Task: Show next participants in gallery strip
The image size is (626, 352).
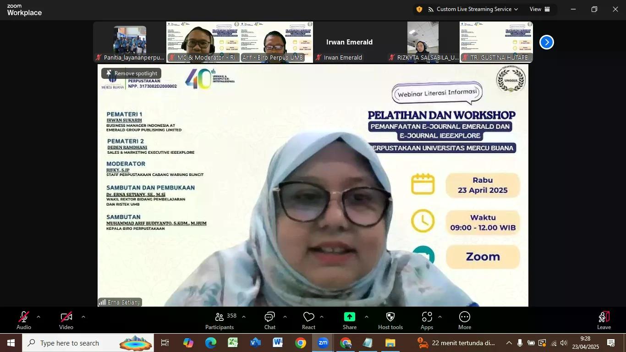Action: click(546, 42)
